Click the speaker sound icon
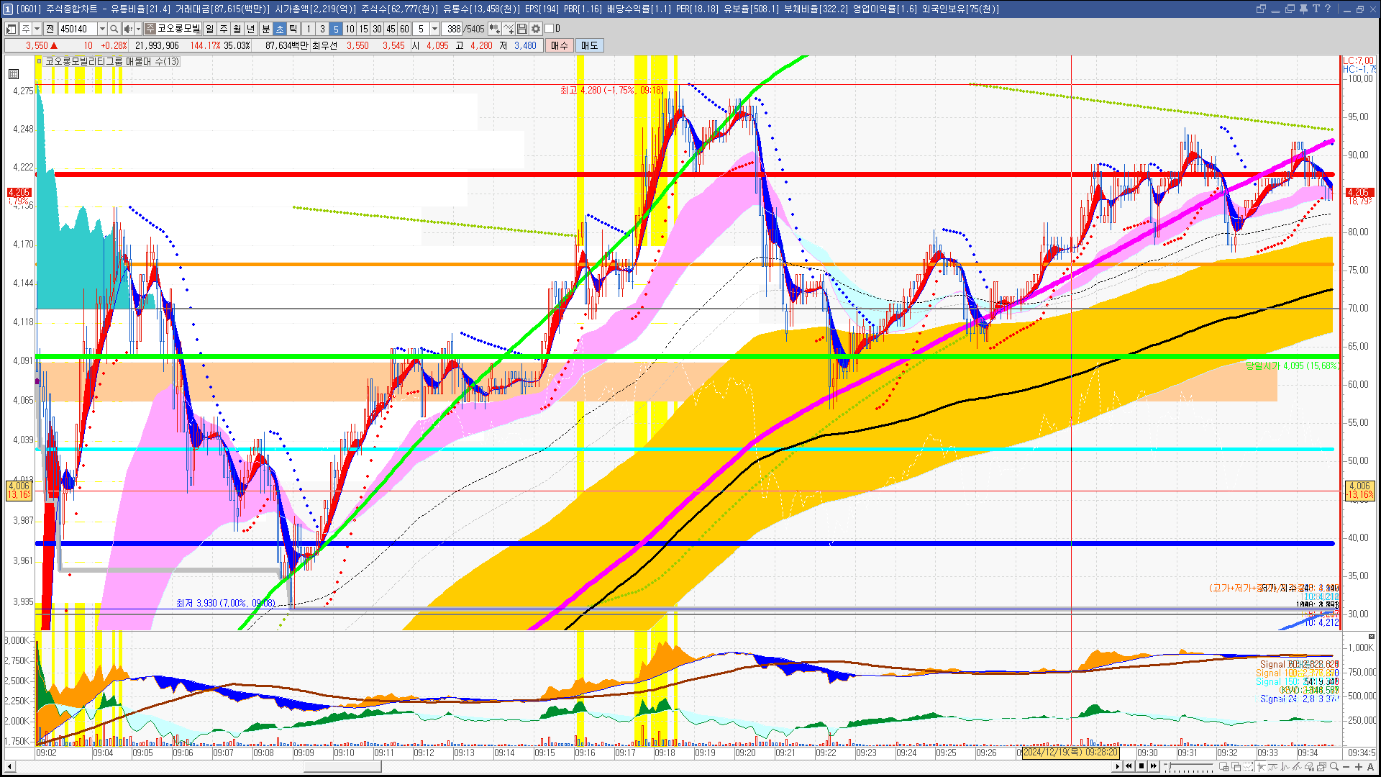The width and height of the screenshot is (1381, 777). 127,29
